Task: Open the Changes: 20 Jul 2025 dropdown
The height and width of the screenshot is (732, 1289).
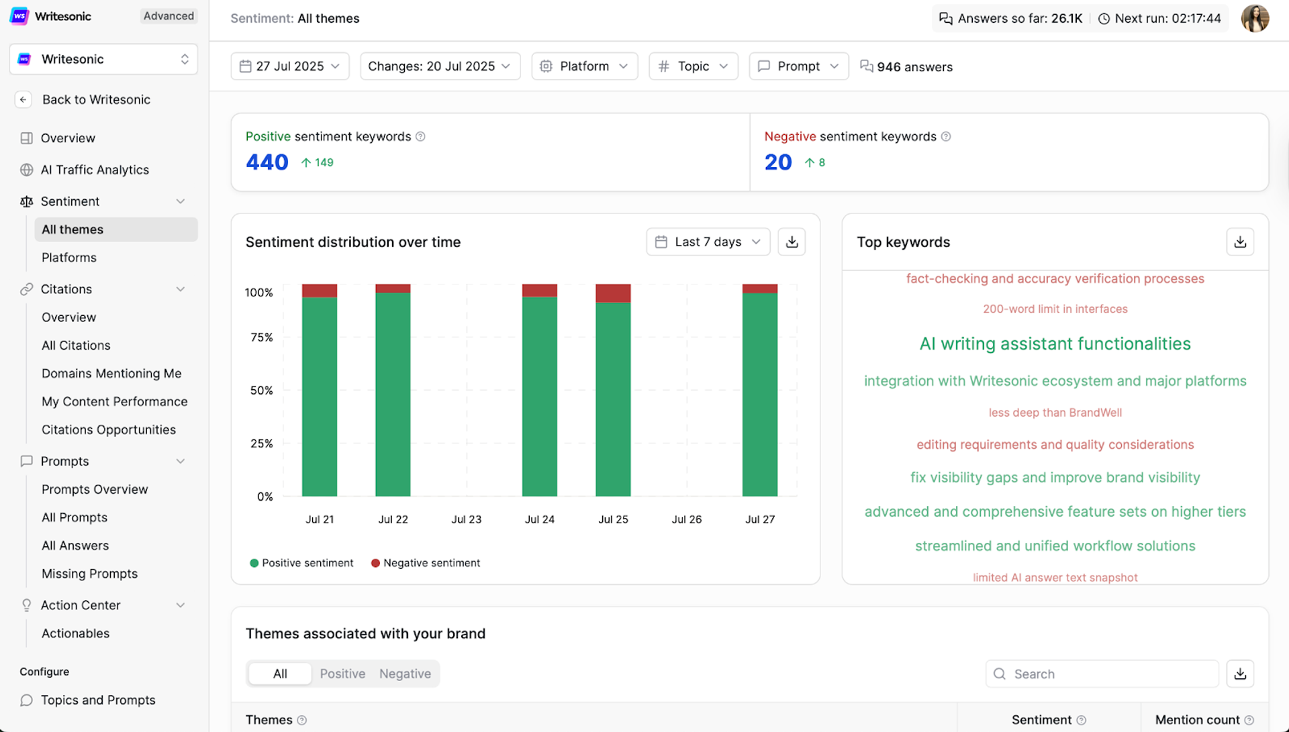Action: coord(440,66)
